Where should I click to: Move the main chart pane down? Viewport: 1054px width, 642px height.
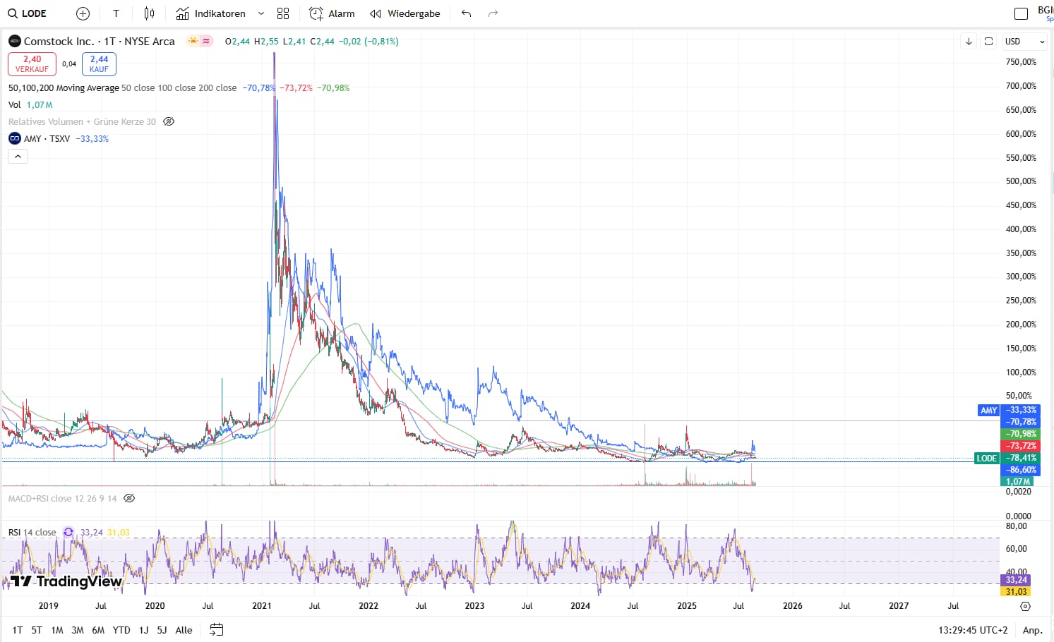click(969, 42)
